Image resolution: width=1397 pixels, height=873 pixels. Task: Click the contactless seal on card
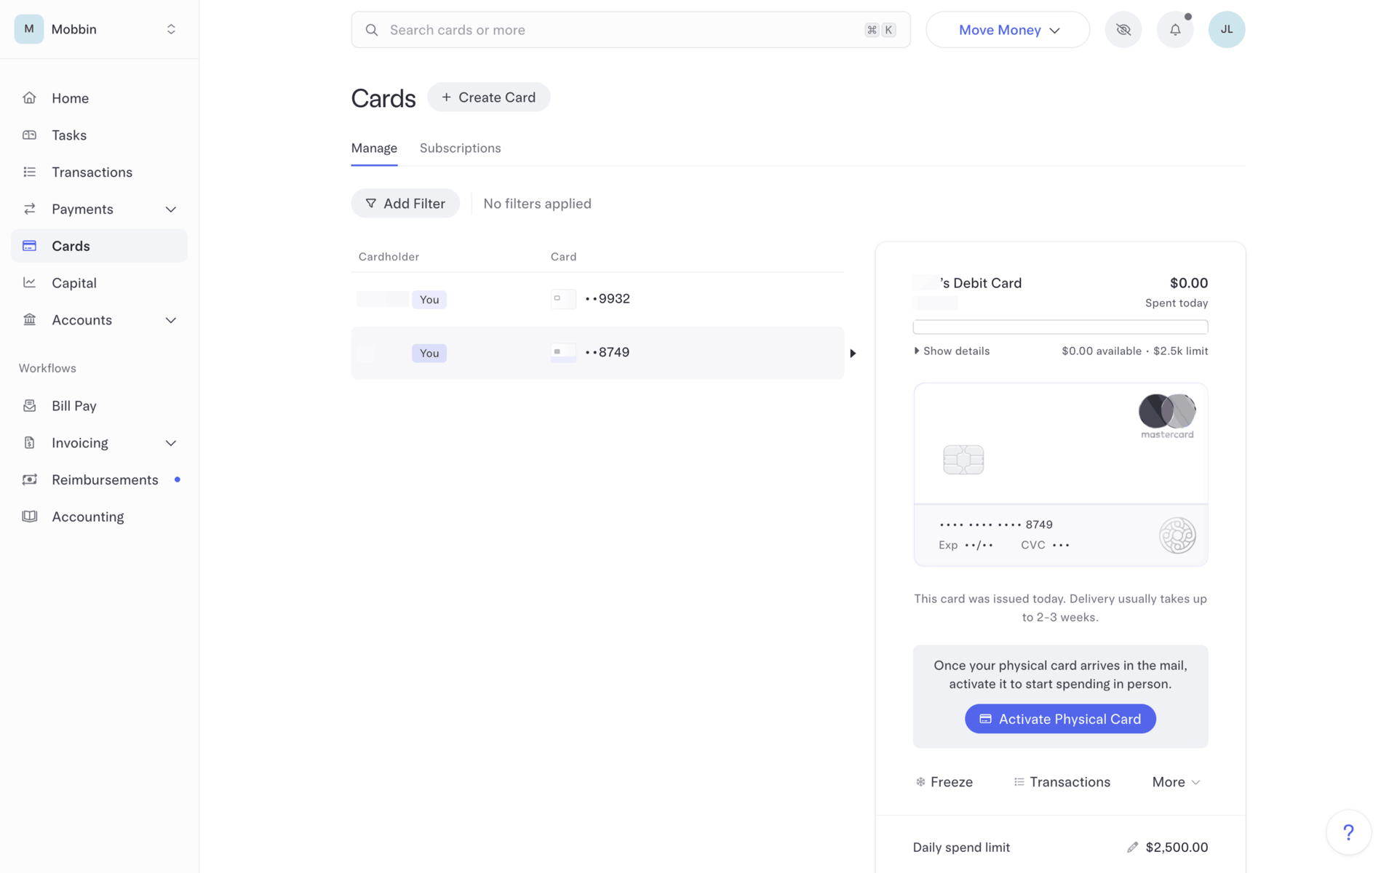click(x=1177, y=535)
